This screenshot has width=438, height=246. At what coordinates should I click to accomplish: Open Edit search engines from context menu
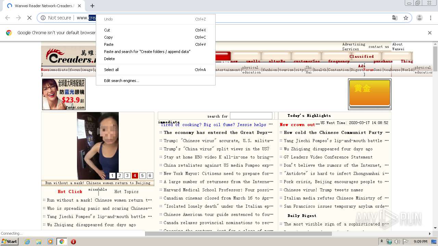(156, 81)
